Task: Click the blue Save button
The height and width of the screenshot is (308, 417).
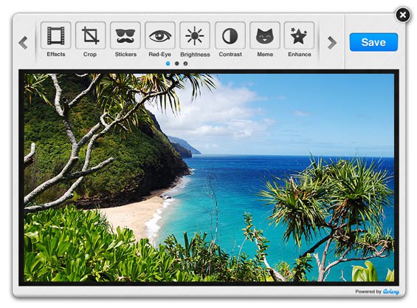Action: click(x=373, y=42)
